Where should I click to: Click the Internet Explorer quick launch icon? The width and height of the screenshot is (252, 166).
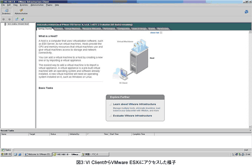[x=20, y=154]
